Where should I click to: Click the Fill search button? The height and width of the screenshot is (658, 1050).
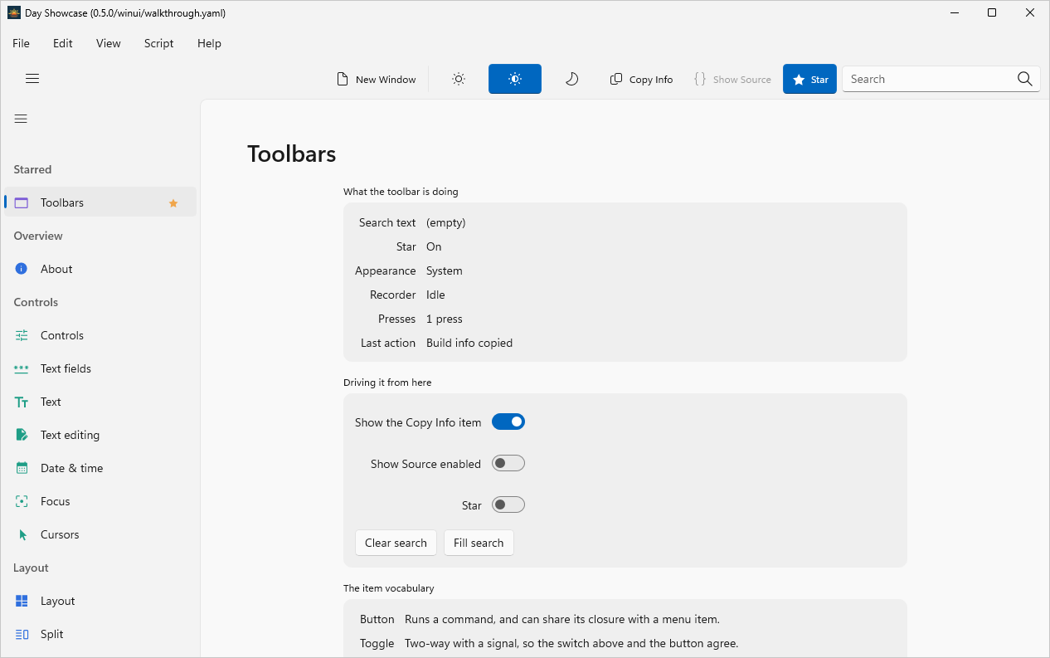coord(479,543)
